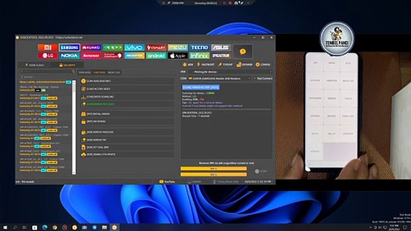Image resolution: width=411 pixels, height=231 pixels.
Task: Open the chat bubble support icon
Action: point(243,51)
